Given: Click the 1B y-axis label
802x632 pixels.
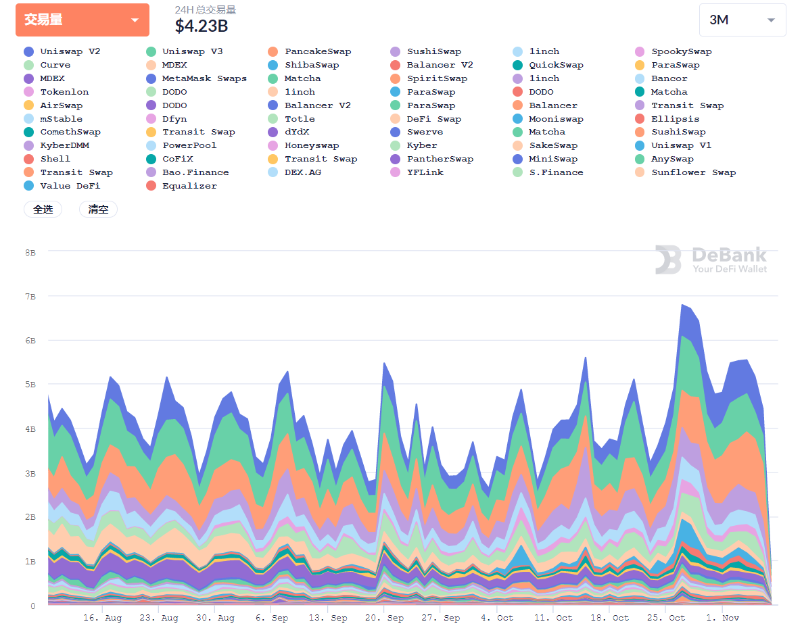Looking at the screenshot, I should pos(30,562).
